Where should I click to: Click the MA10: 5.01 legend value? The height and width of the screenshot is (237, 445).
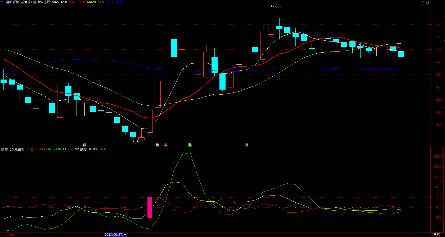pyautogui.click(x=77, y=2)
